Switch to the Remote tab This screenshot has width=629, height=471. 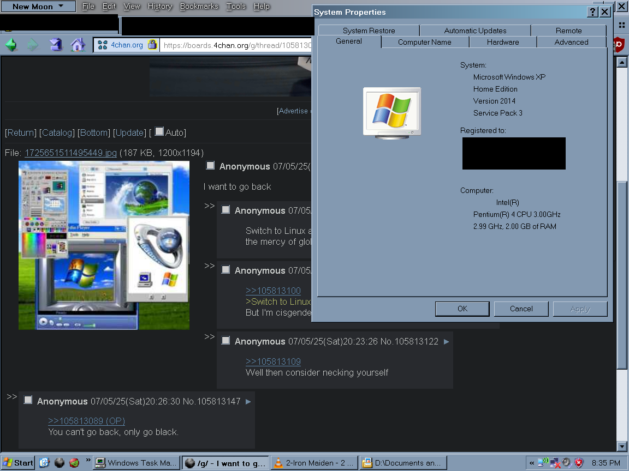pyautogui.click(x=568, y=31)
